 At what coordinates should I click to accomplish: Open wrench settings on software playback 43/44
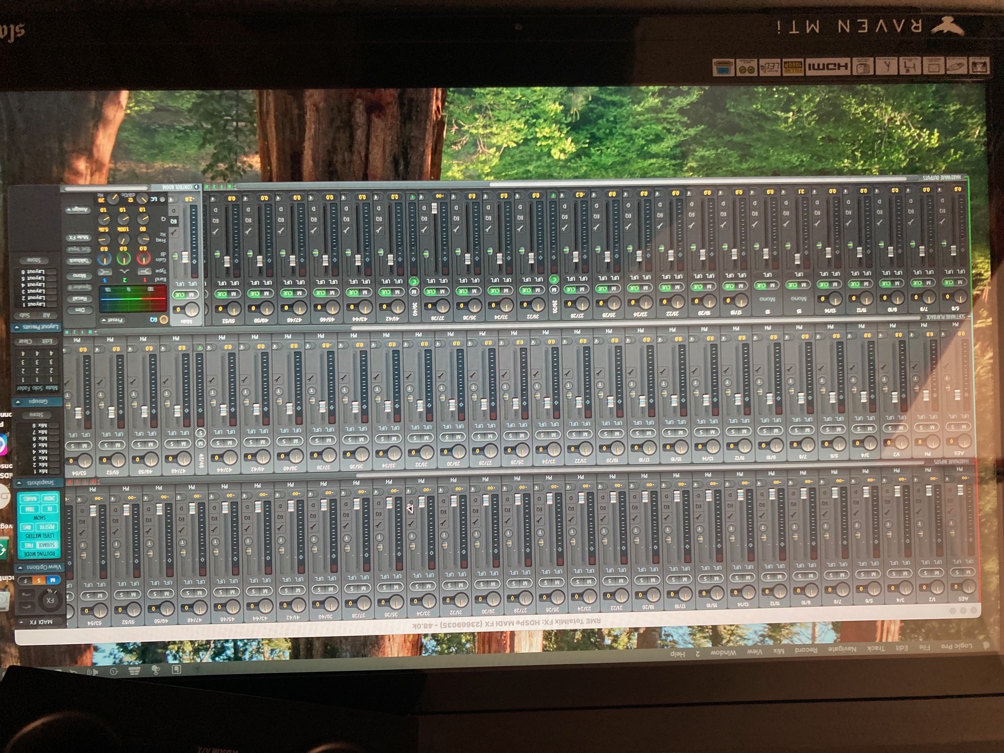point(212,380)
